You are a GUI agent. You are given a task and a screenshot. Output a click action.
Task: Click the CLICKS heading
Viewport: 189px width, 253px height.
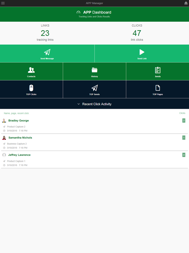(x=137, y=25)
